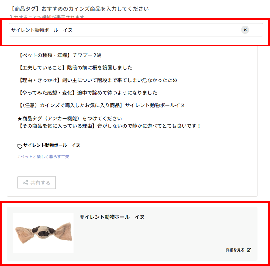Screen dimensions: 270x266
Task: Click the external link icon beside 詳細を見る
Action: pyautogui.click(x=249, y=250)
